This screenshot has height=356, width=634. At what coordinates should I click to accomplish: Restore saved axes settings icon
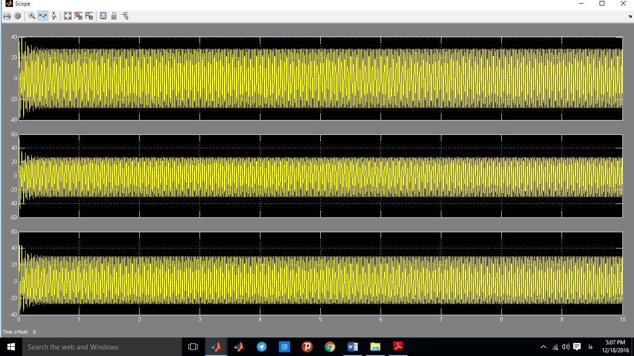[89, 16]
